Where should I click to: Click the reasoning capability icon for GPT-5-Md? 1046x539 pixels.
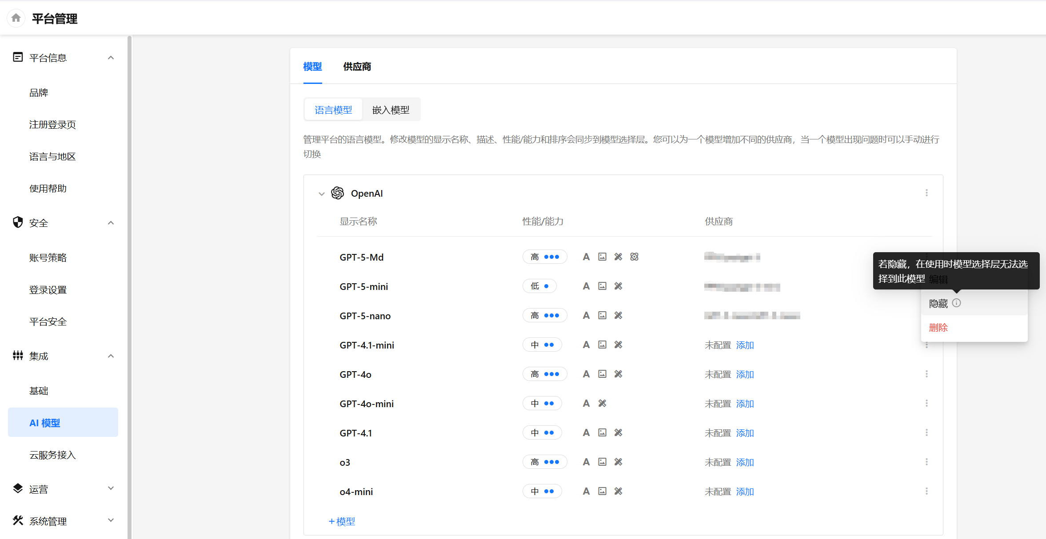(634, 257)
